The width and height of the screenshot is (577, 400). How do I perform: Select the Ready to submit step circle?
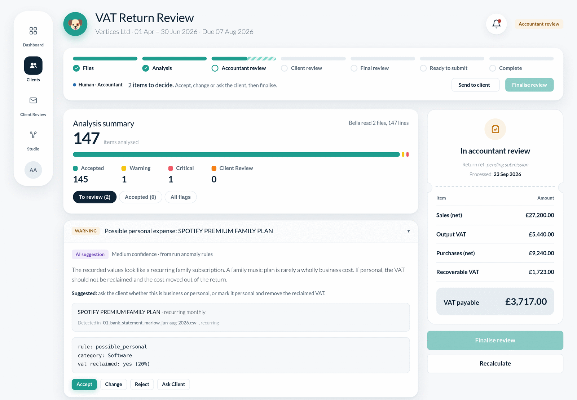click(x=423, y=68)
